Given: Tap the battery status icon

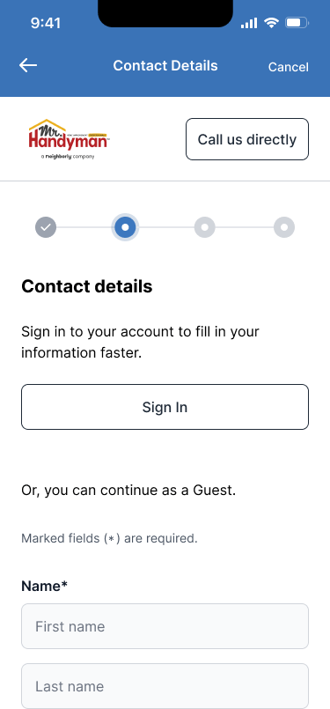Looking at the screenshot, I should (297, 23).
